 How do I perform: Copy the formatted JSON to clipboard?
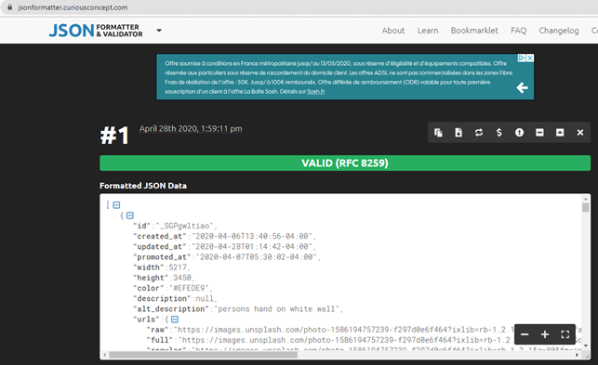438,133
